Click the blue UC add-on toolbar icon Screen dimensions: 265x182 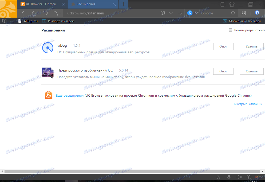click(x=257, y=13)
